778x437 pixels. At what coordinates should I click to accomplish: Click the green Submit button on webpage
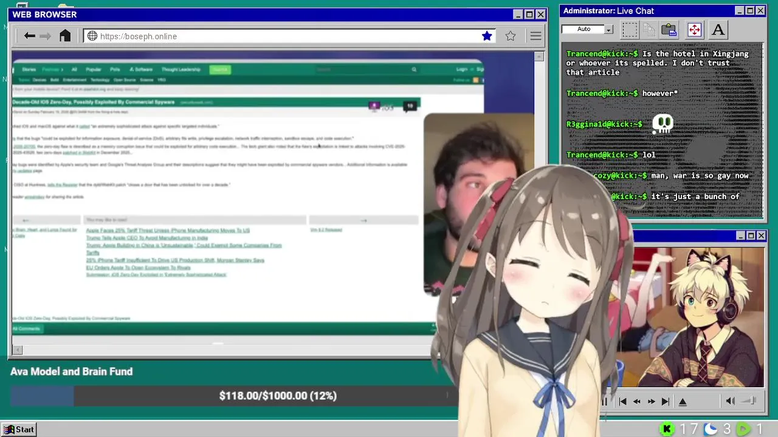tap(219, 70)
